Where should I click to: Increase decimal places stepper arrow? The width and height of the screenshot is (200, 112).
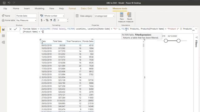[x=67, y=19]
